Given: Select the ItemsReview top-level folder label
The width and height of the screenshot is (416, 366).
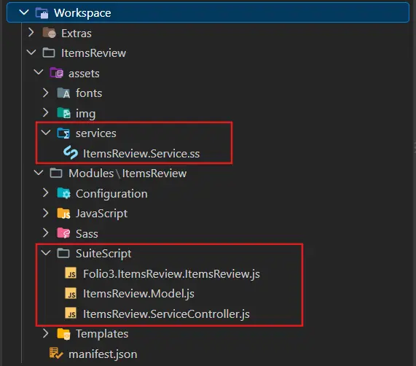Looking at the screenshot, I should pyautogui.click(x=94, y=53).
